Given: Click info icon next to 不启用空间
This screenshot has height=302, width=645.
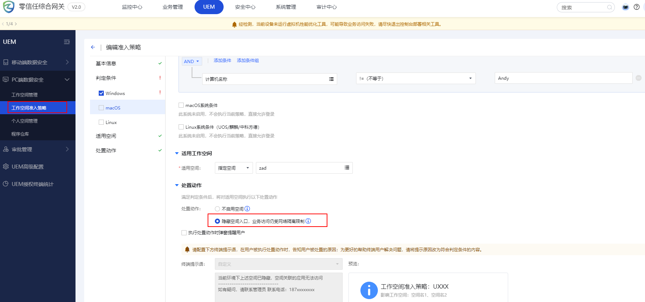Looking at the screenshot, I should coord(247,209).
